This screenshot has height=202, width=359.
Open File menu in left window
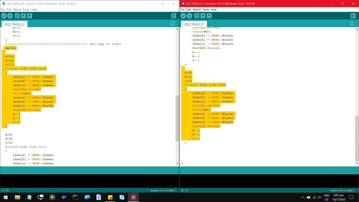click(3, 10)
